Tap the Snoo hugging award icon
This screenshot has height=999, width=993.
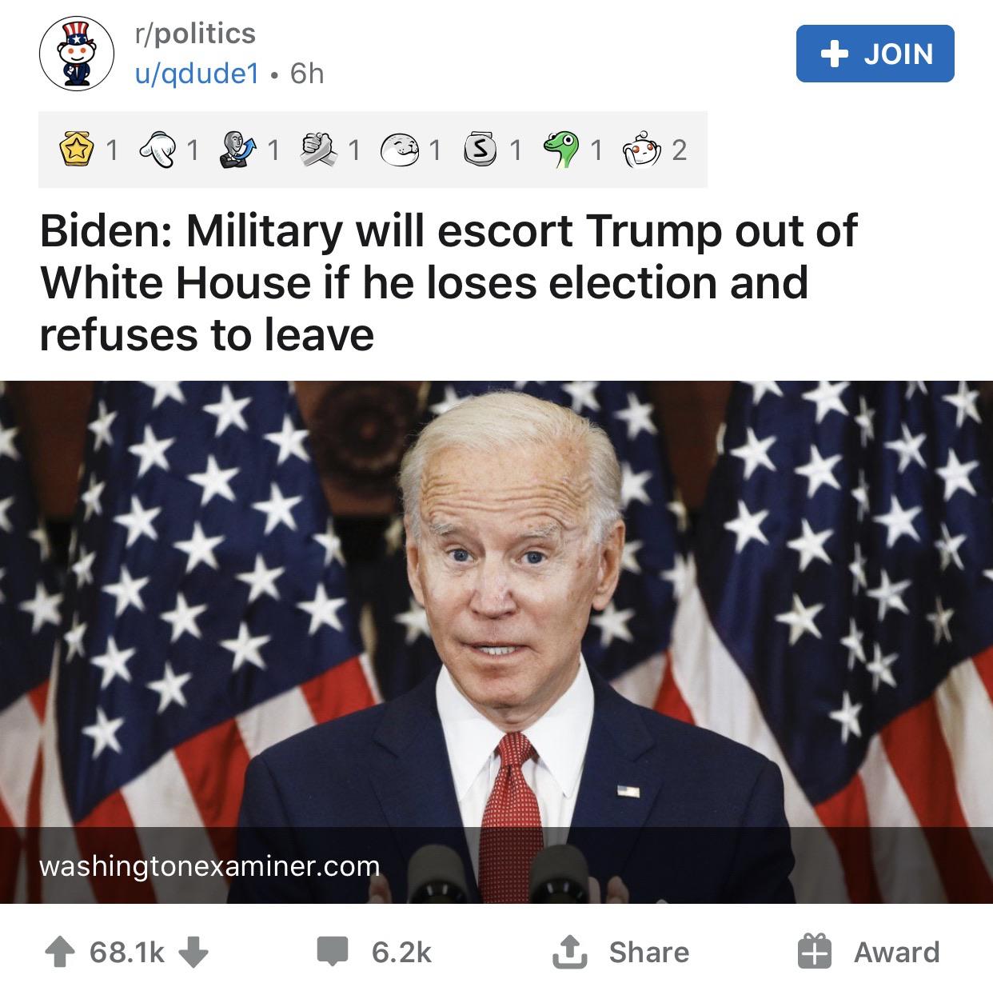pos(644,150)
